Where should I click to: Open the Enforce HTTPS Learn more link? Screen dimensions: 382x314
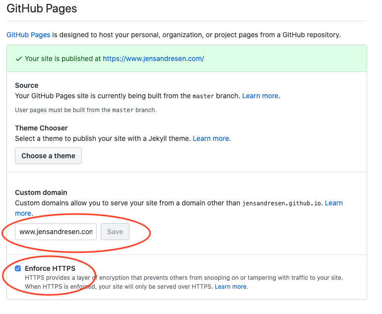pyautogui.click(x=231, y=287)
